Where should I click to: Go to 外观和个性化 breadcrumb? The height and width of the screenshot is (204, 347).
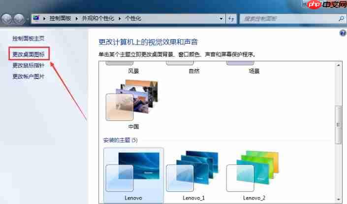[98, 18]
